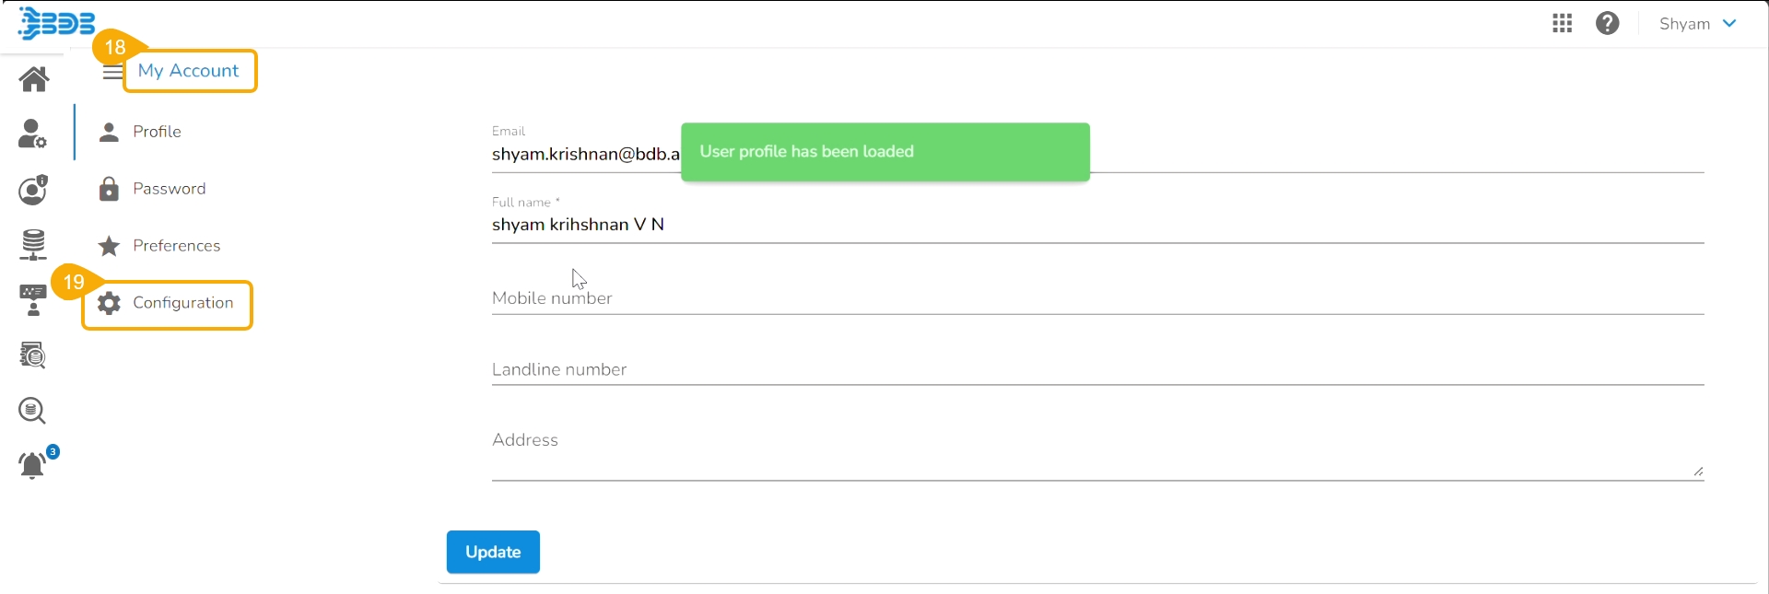
Task: Click the Full name input field
Action: point(1096,225)
